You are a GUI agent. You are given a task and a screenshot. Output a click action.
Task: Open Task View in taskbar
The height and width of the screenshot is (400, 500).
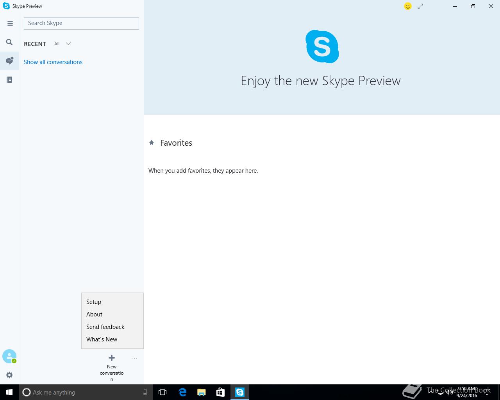click(x=162, y=392)
